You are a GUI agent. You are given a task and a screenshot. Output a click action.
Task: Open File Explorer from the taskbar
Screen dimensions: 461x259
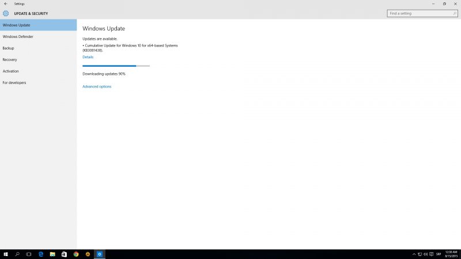(x=52, y=254)
